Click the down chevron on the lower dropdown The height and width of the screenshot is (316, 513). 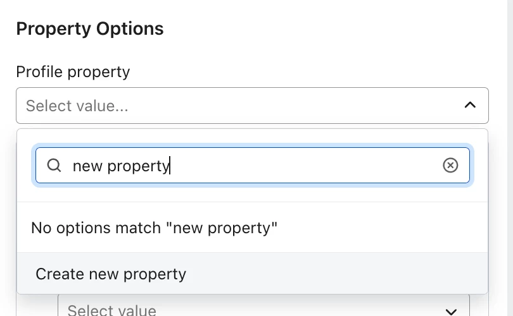(452, 312)
